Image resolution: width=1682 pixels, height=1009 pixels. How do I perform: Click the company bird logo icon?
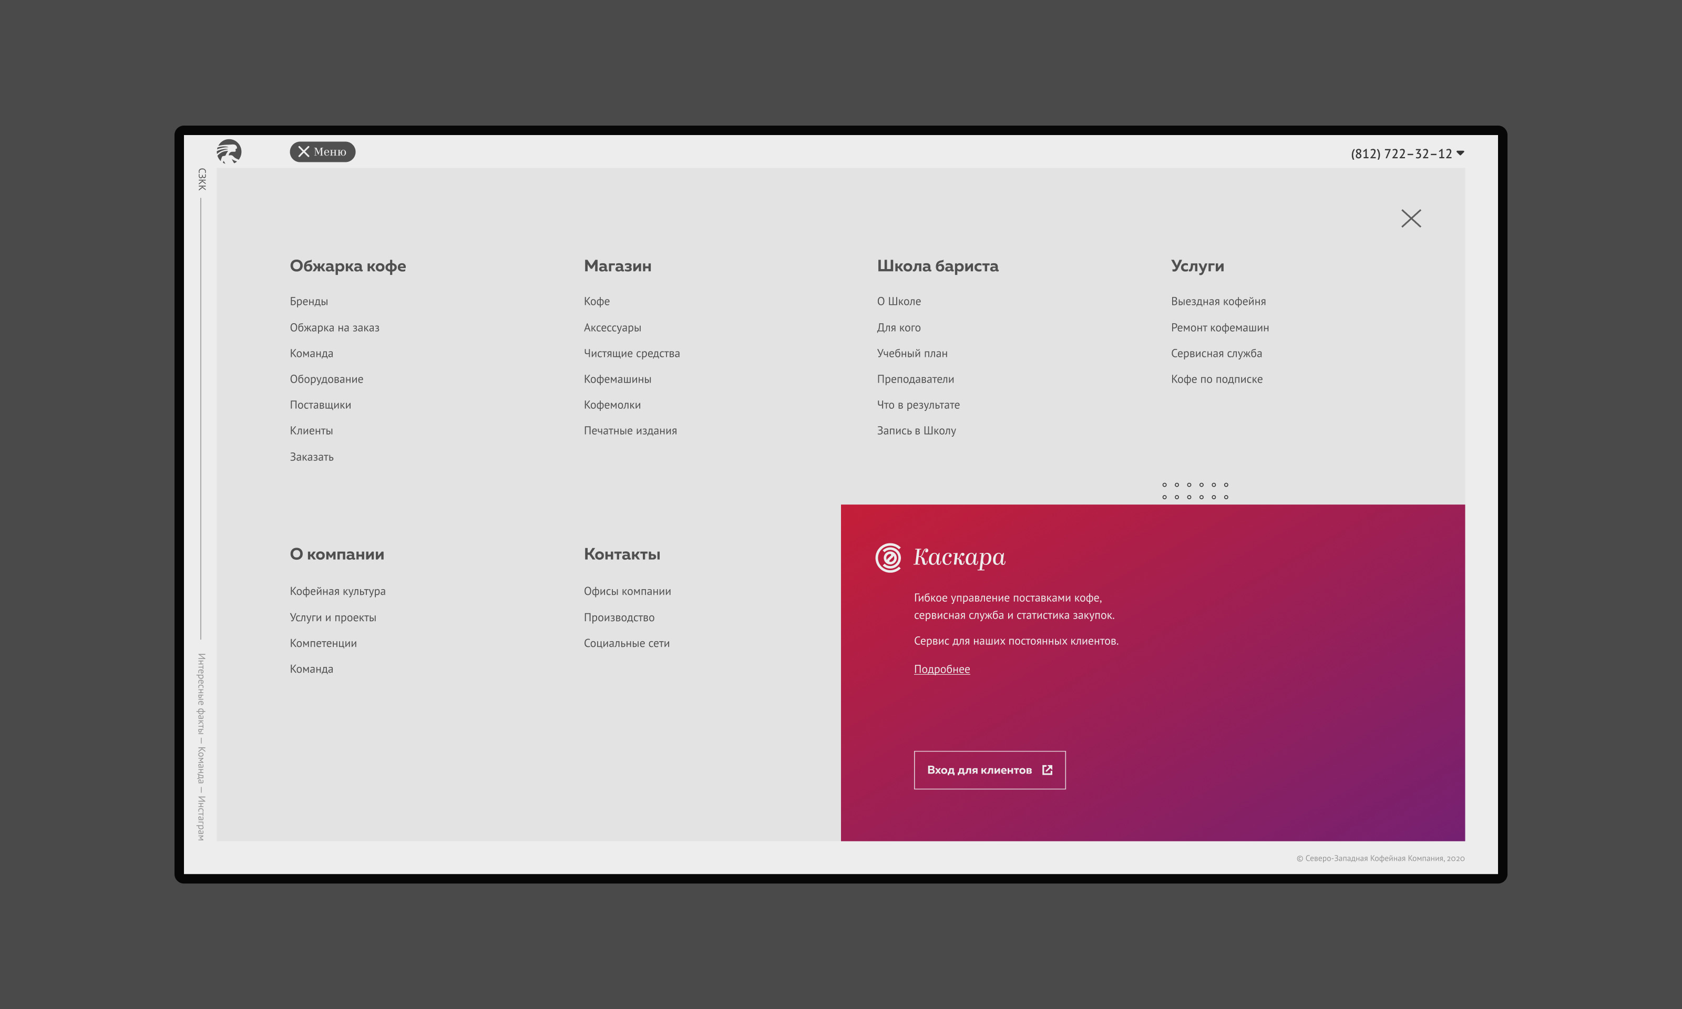pos(229,151)
